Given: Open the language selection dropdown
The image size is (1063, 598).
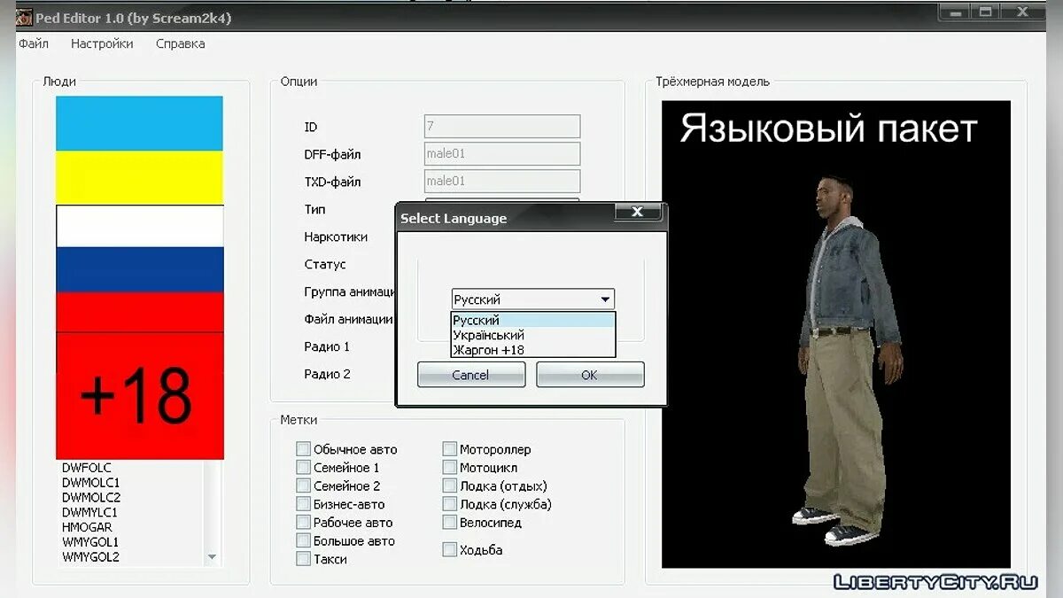Looking at the screenshot, I should coord(604,298).
